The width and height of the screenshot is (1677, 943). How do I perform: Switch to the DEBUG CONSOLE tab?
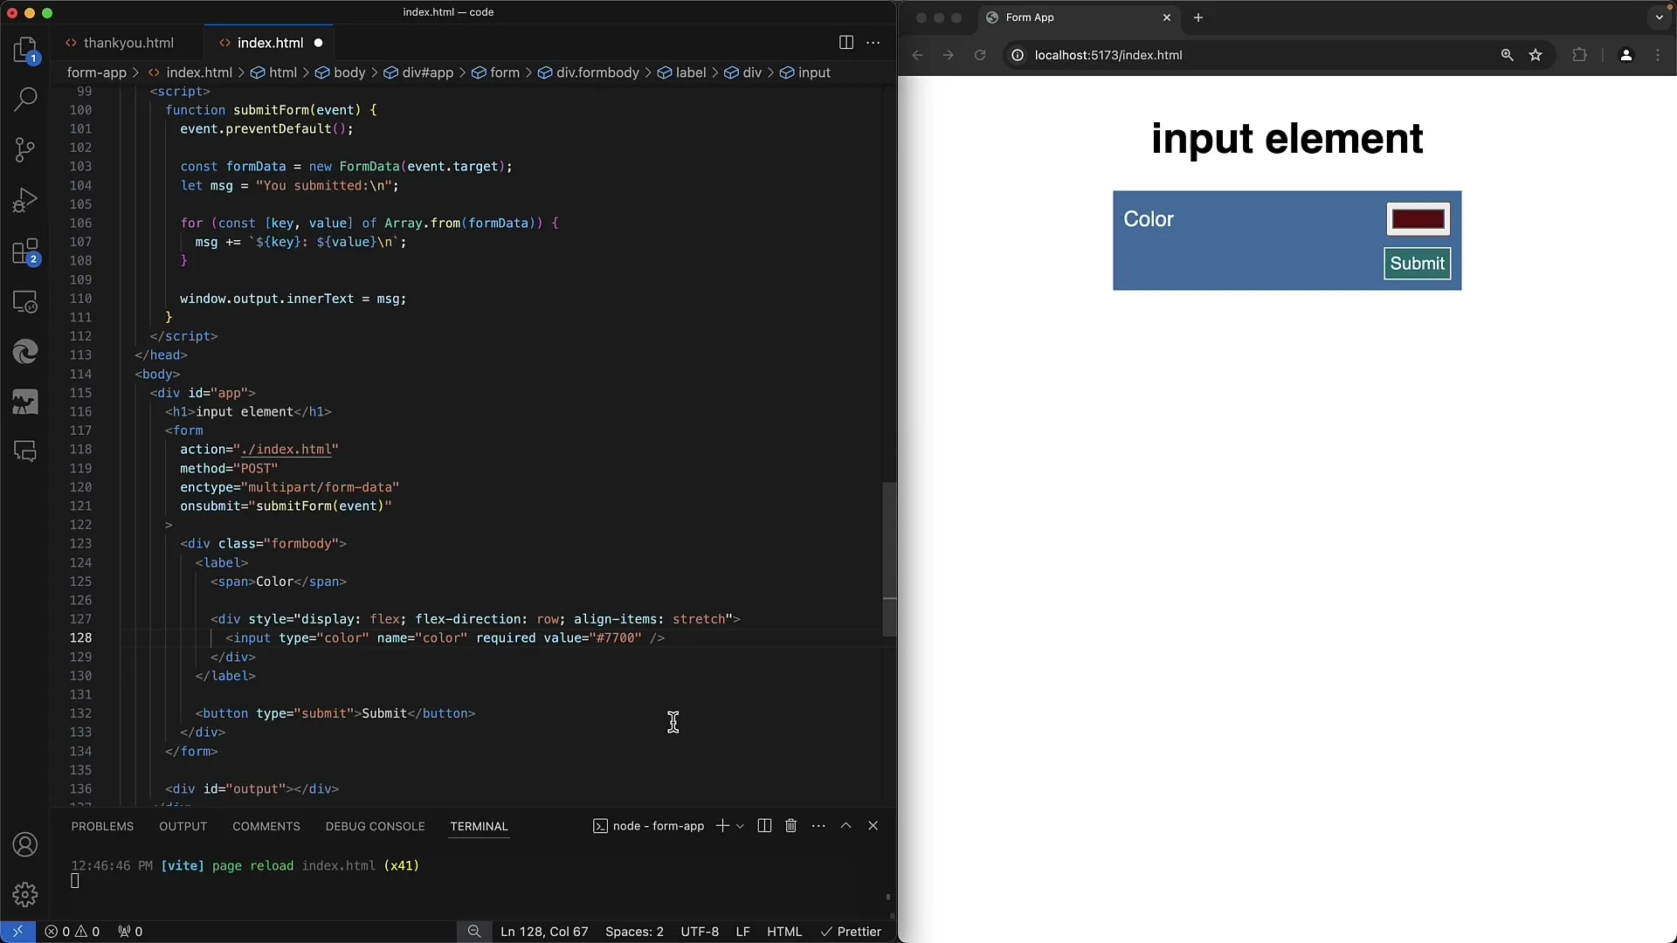point(375,825)
